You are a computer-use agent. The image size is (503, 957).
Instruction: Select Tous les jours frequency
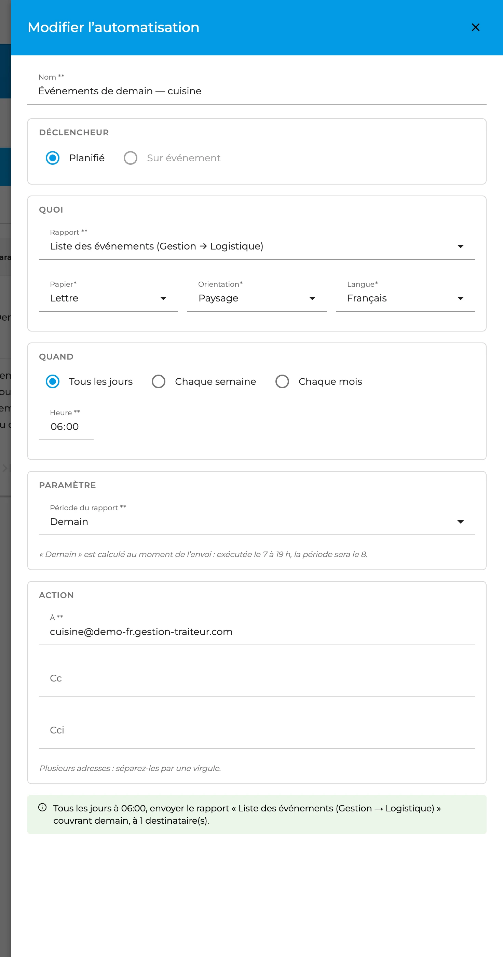[52, 381]
